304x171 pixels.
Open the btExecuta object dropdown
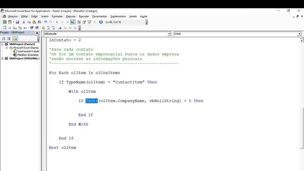[169, 34]
